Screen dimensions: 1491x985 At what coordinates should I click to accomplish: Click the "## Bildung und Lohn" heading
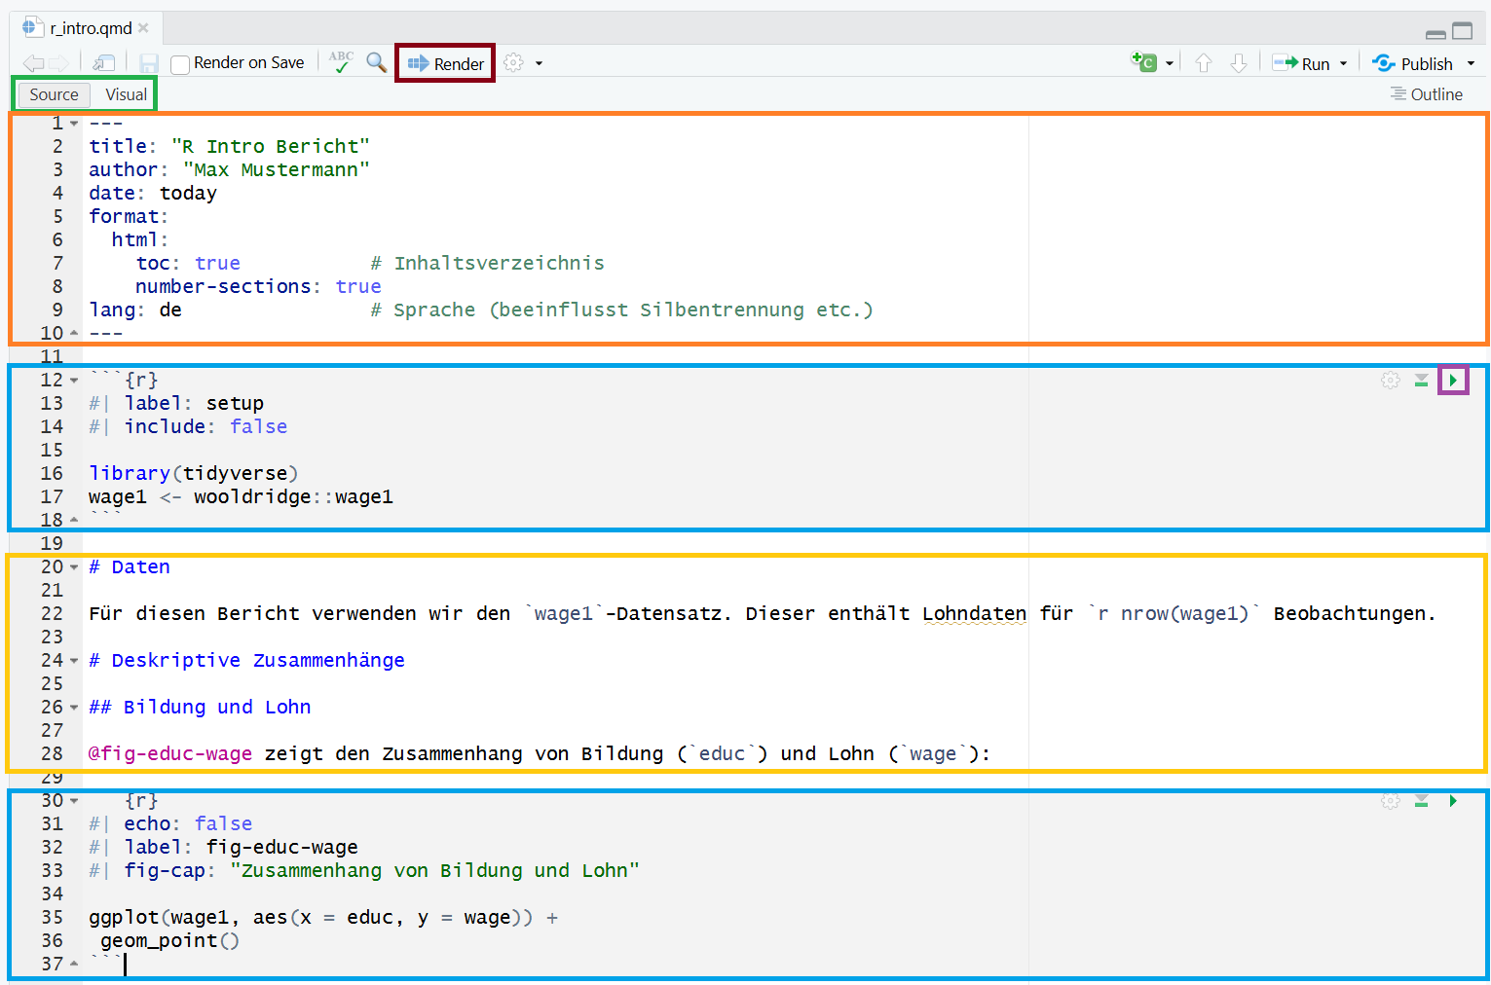200,707
